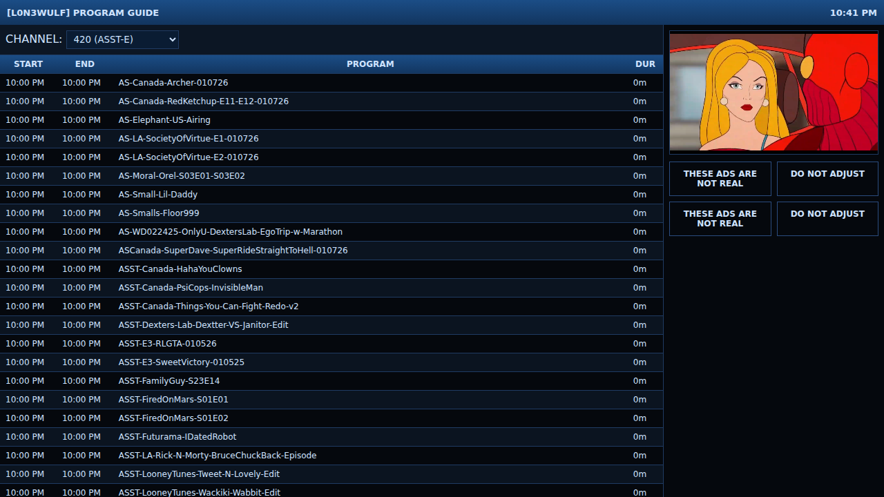
Task: Click the END column header
Action: click(x=85, y=64)
